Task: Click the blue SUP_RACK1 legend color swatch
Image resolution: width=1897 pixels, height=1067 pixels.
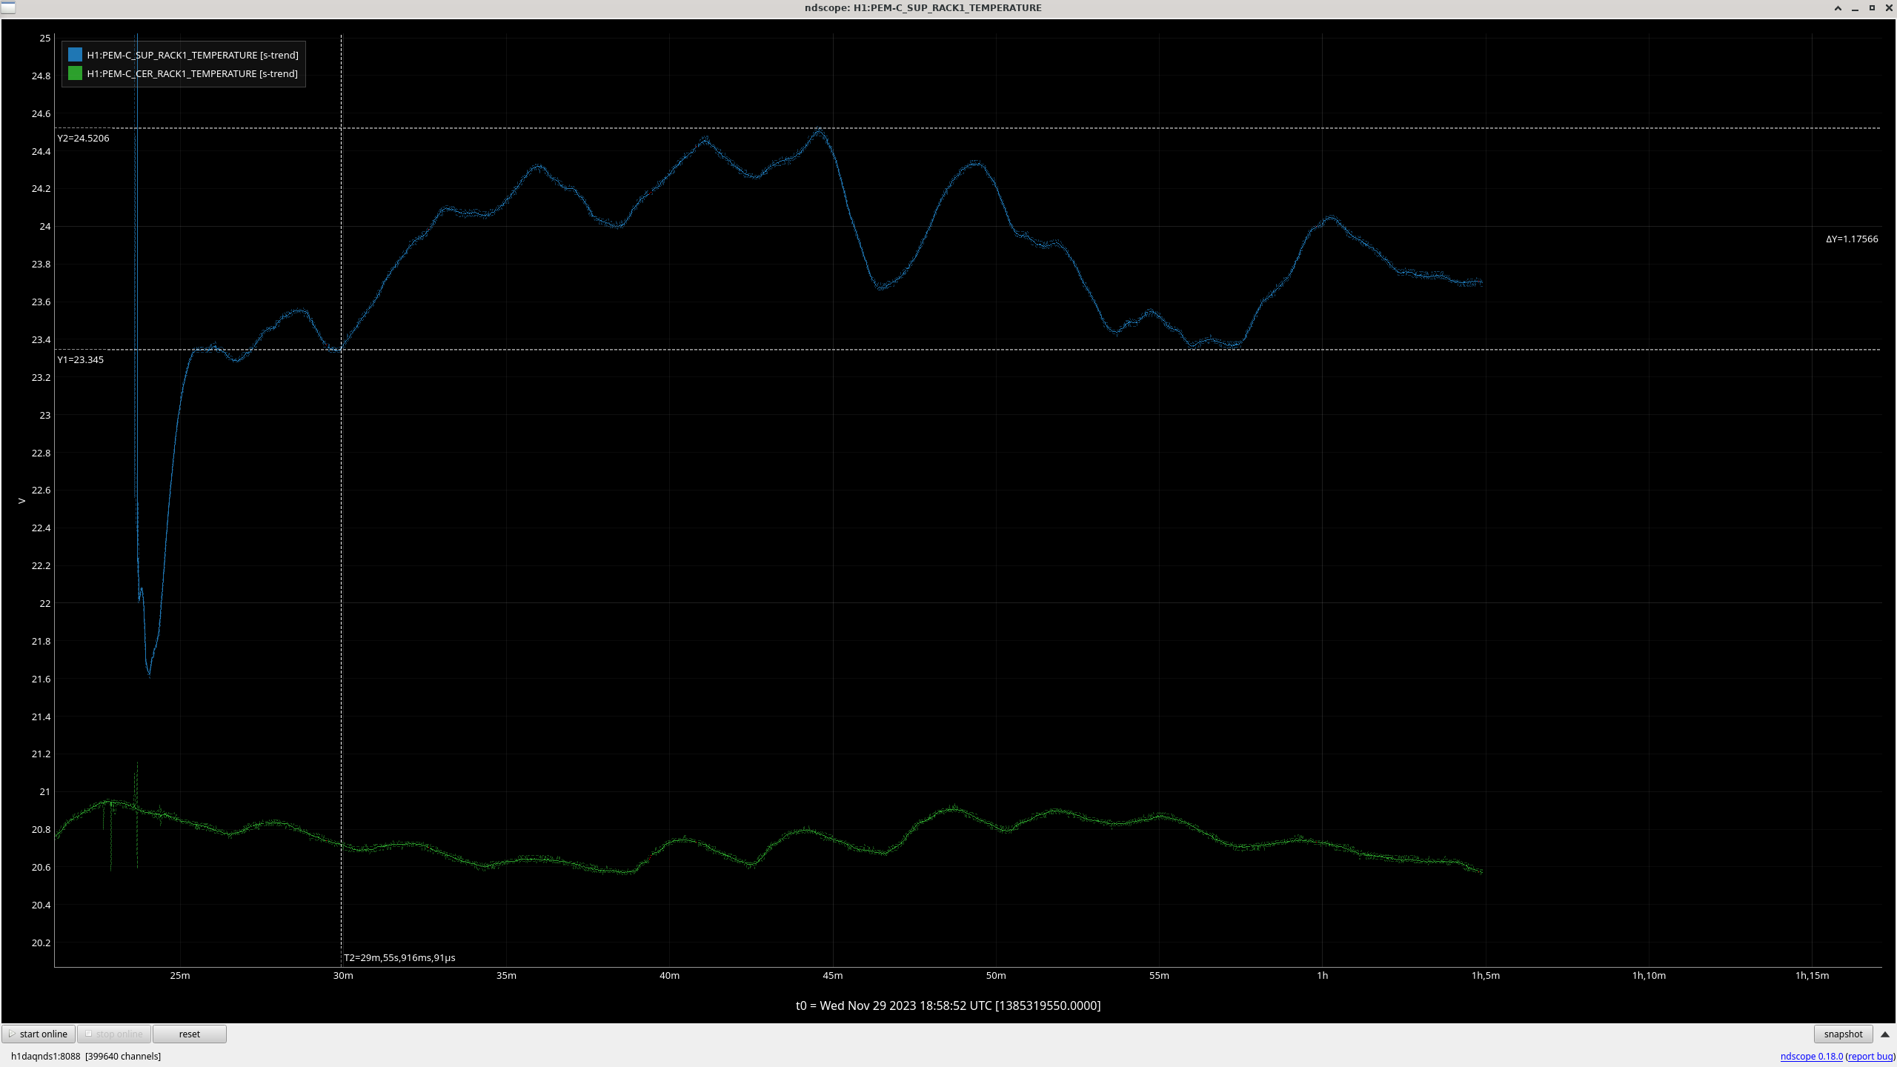Action: tap(75, 55)
